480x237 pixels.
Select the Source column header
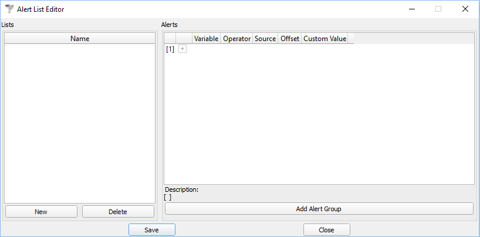265,39
